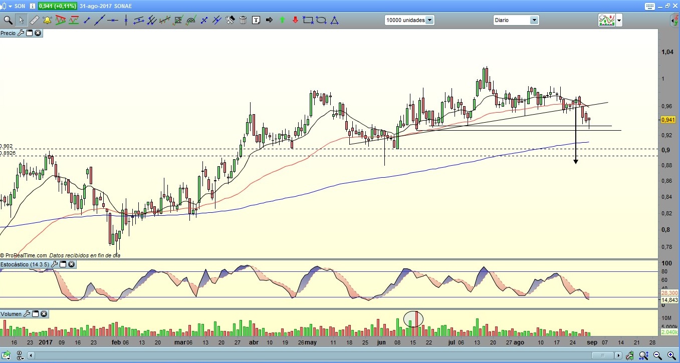680x363 pixels.
Task: Click the info icon next to SON
Action: click(33, 6)
